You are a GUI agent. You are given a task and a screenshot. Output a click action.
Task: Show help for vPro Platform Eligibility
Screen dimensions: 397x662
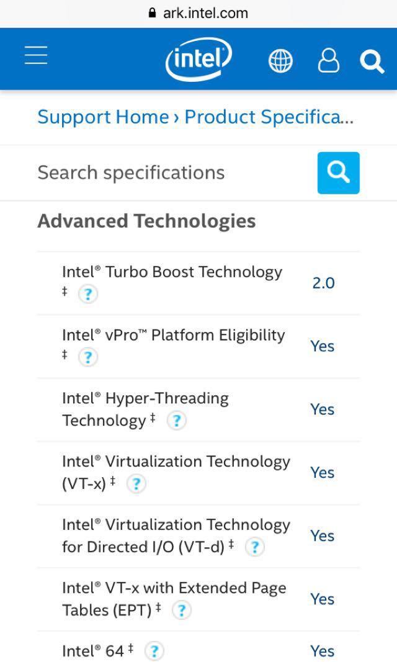click(87, 357)
